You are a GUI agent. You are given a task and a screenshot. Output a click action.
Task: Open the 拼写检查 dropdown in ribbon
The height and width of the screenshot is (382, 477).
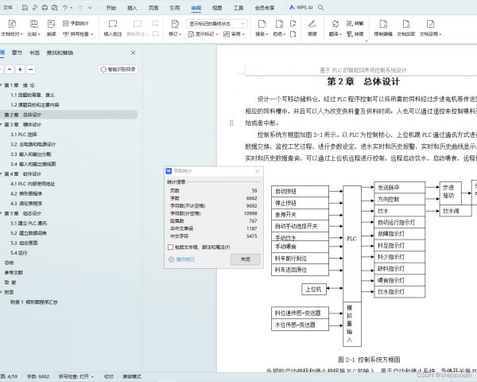coord(78,33)
